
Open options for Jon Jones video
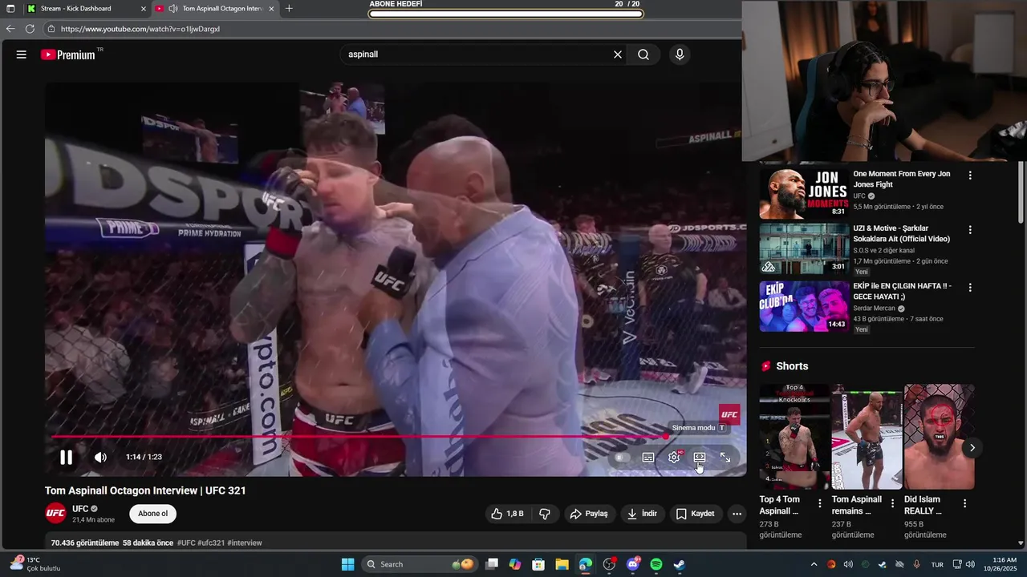[x=970, y=175]
